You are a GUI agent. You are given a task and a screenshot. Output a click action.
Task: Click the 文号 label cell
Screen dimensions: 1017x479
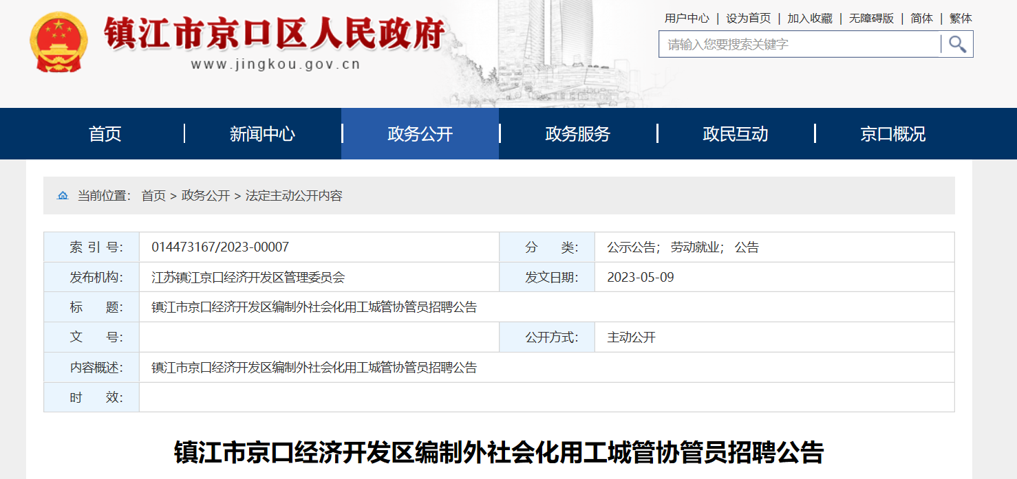pos(92,337)
